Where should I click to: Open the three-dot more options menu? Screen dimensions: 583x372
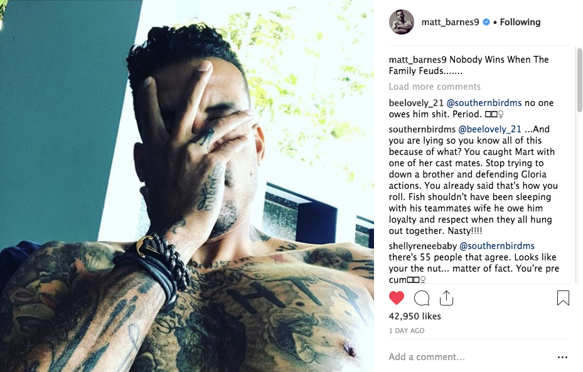coord(562,357)
